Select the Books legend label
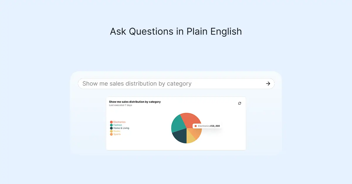Viewport: 352px width, 184px height. click(117, 131)
